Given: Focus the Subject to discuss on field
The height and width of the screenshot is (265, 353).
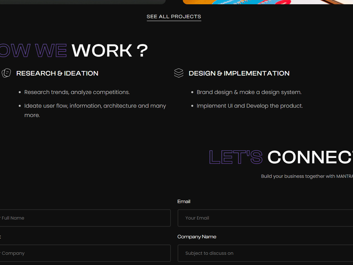Looking at the screenshot, I should click(265, 253).
